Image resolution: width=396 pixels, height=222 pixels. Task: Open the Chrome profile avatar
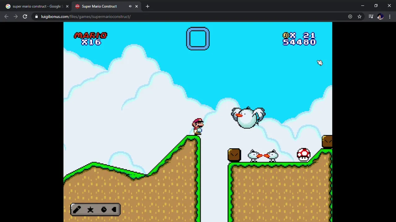(380, 17)
